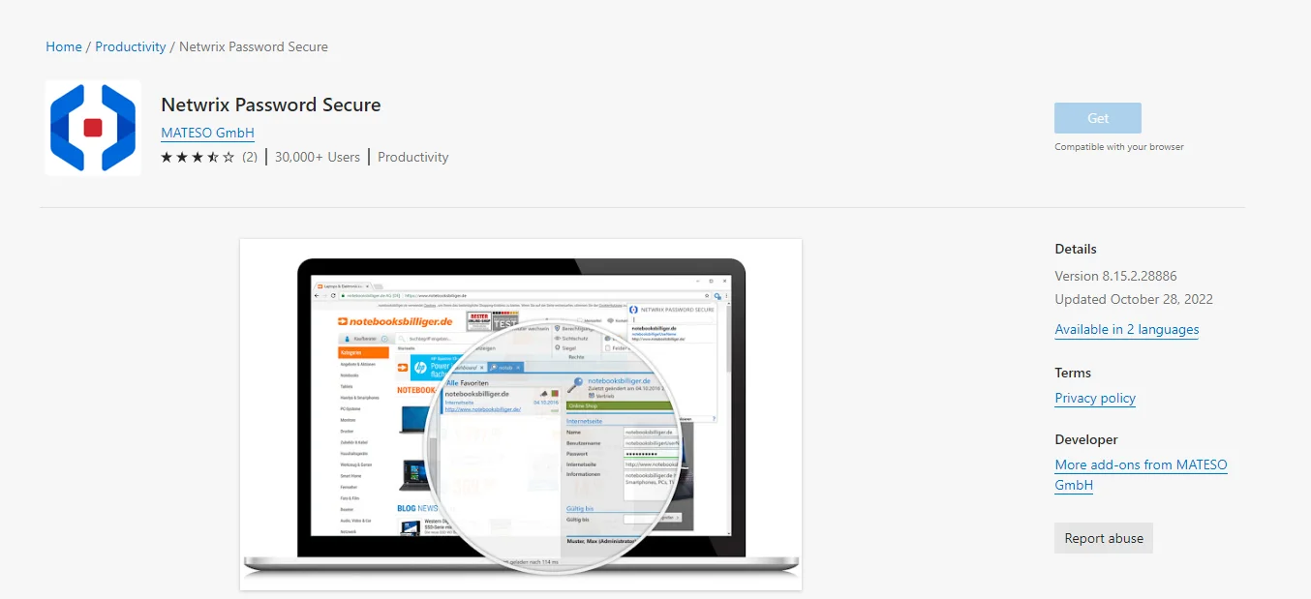1311x599 pixels.
Task: Open the Productivity breadcrumb link
Action: (131, 46)
